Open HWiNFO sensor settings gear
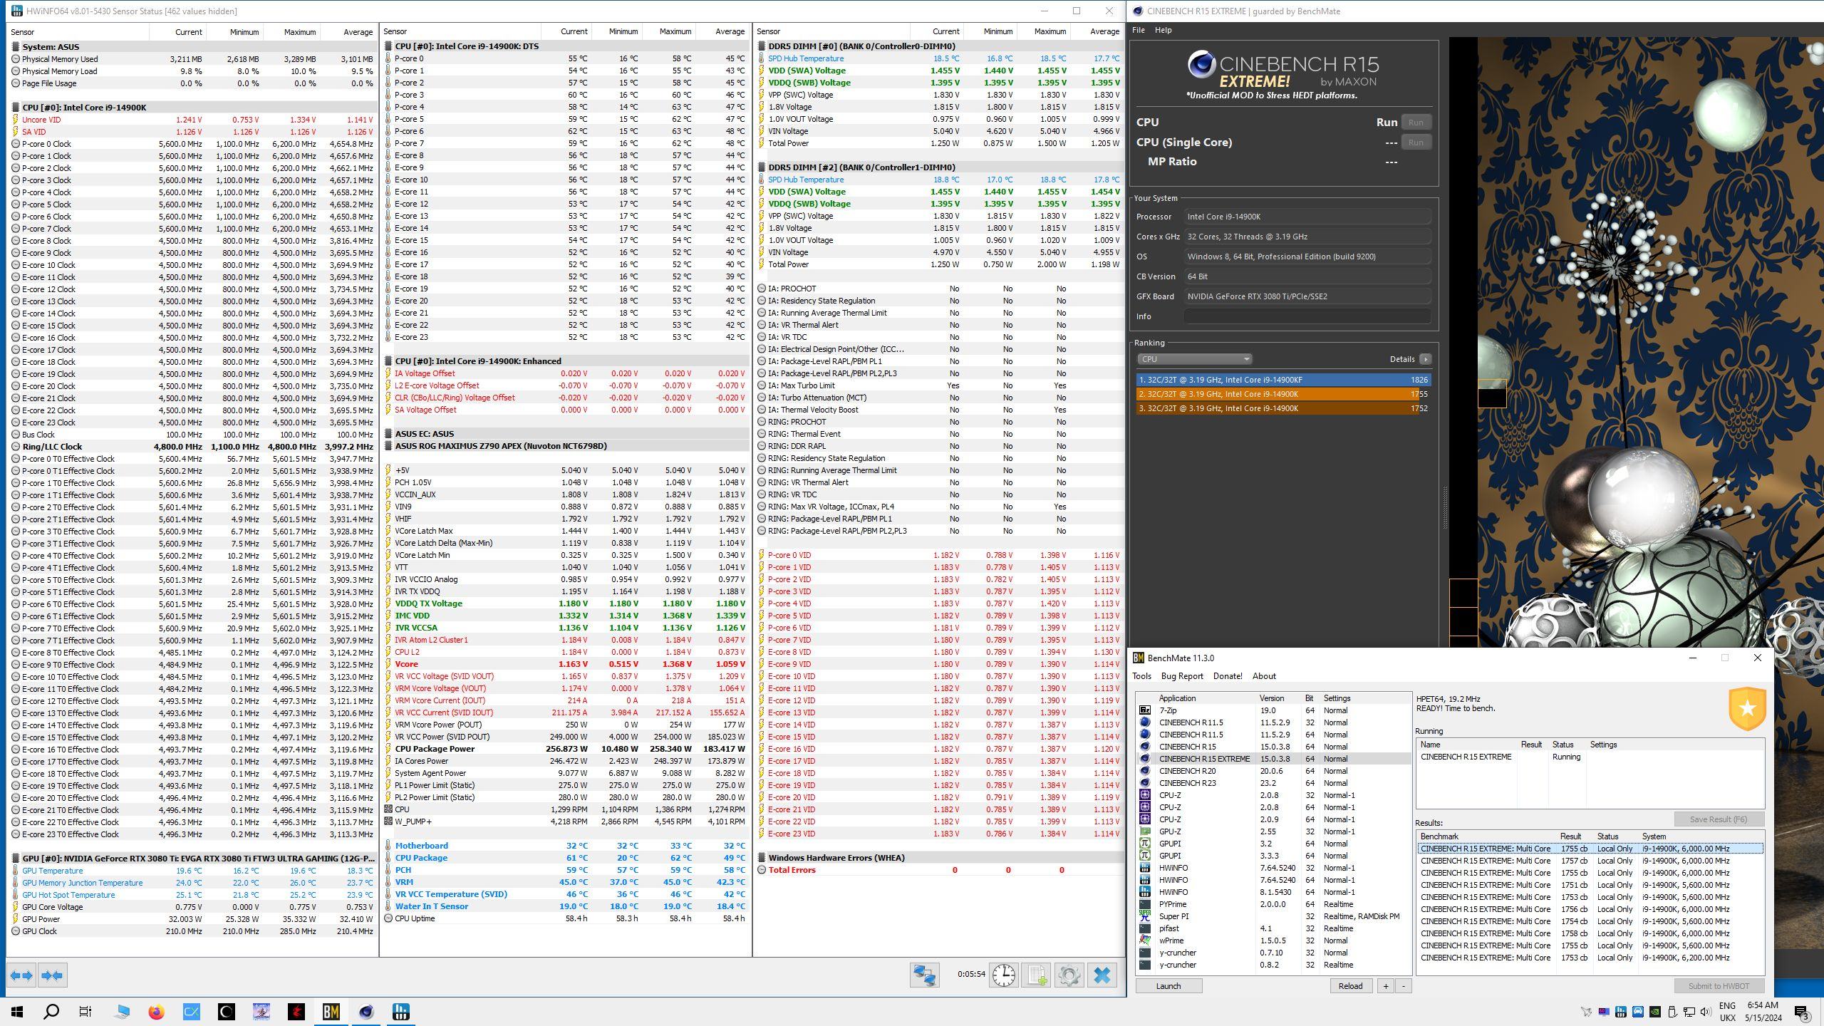This screenshot has width=1824, height=1026. [1069, 975]
